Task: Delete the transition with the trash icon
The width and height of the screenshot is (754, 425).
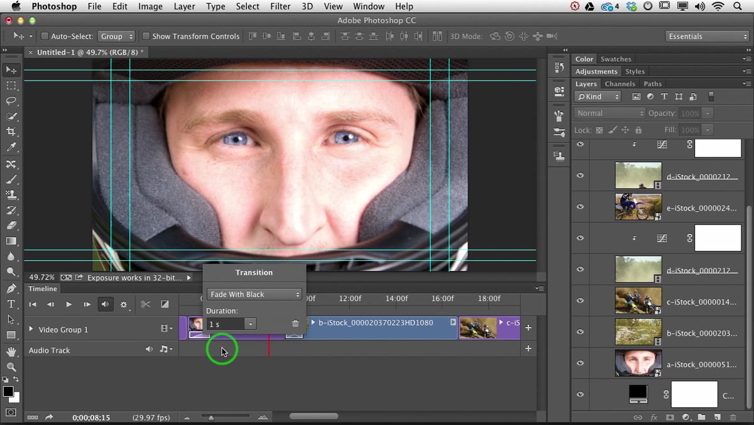Action: [x=295, y=324]
